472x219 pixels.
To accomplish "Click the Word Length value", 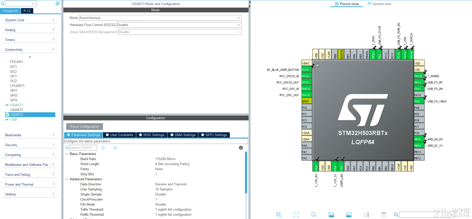I will coord(172,164).
